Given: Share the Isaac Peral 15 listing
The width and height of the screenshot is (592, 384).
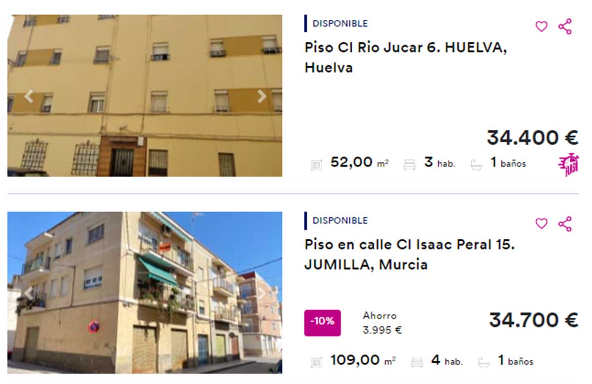Looking at the screenshot, I should (565, 224).
